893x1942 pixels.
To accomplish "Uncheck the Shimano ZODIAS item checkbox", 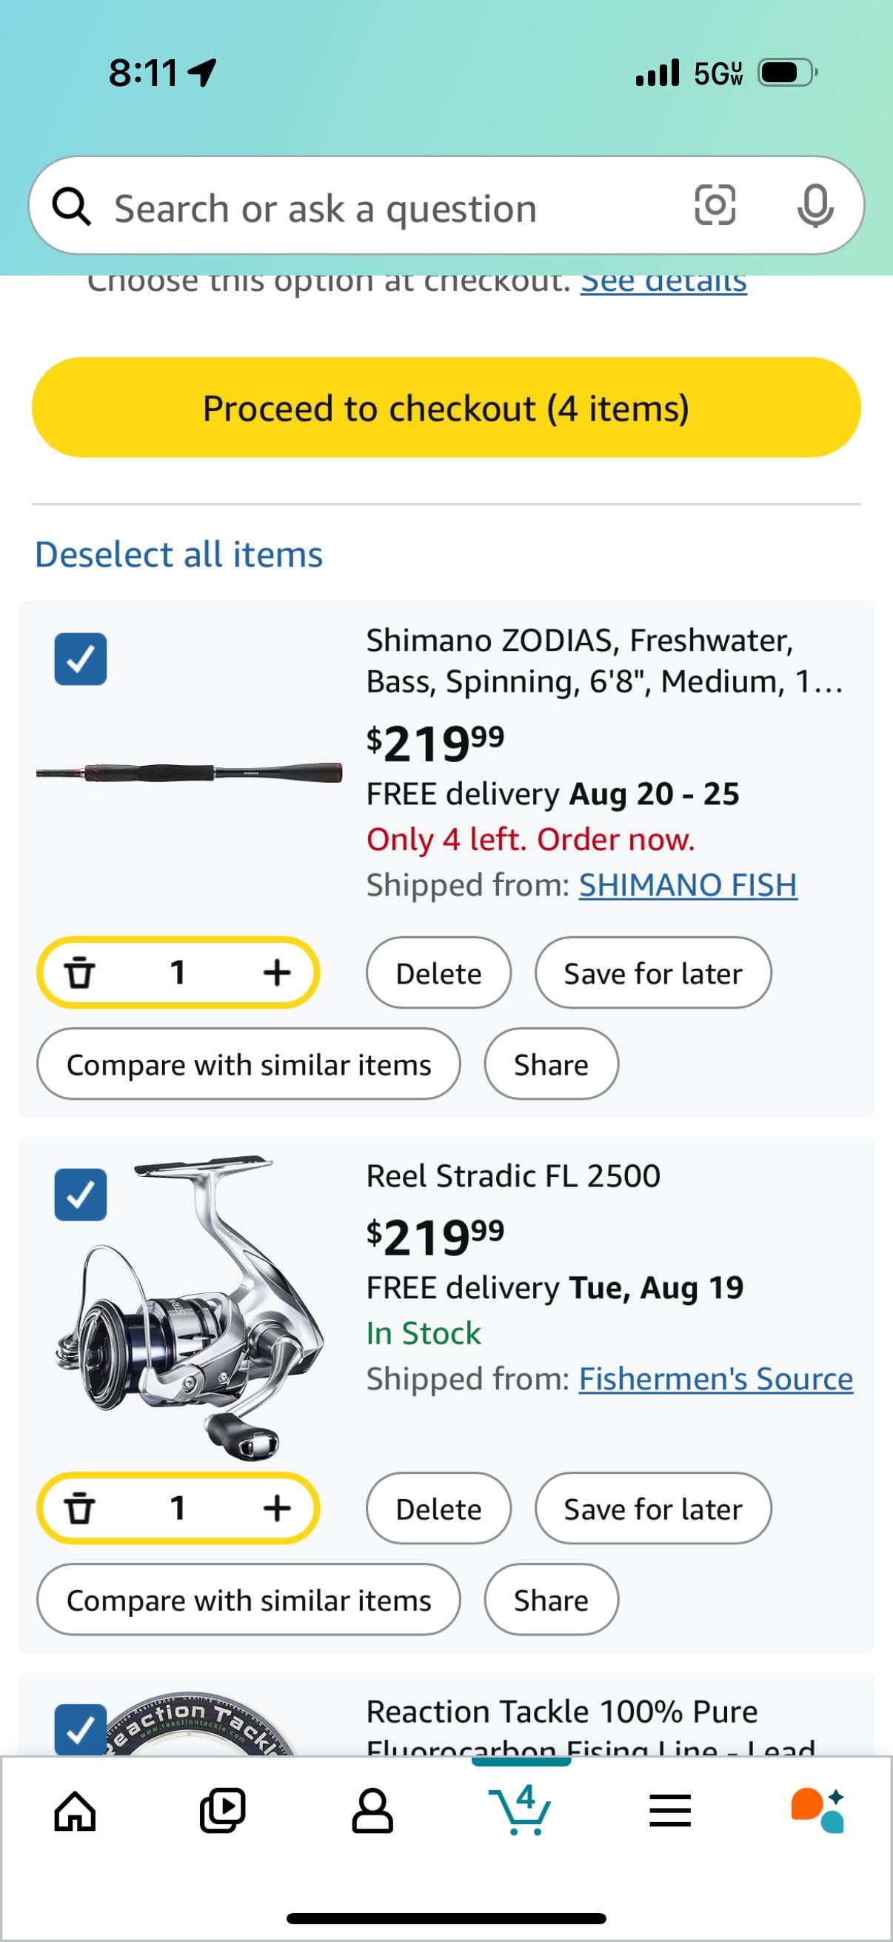I will 81,659.
